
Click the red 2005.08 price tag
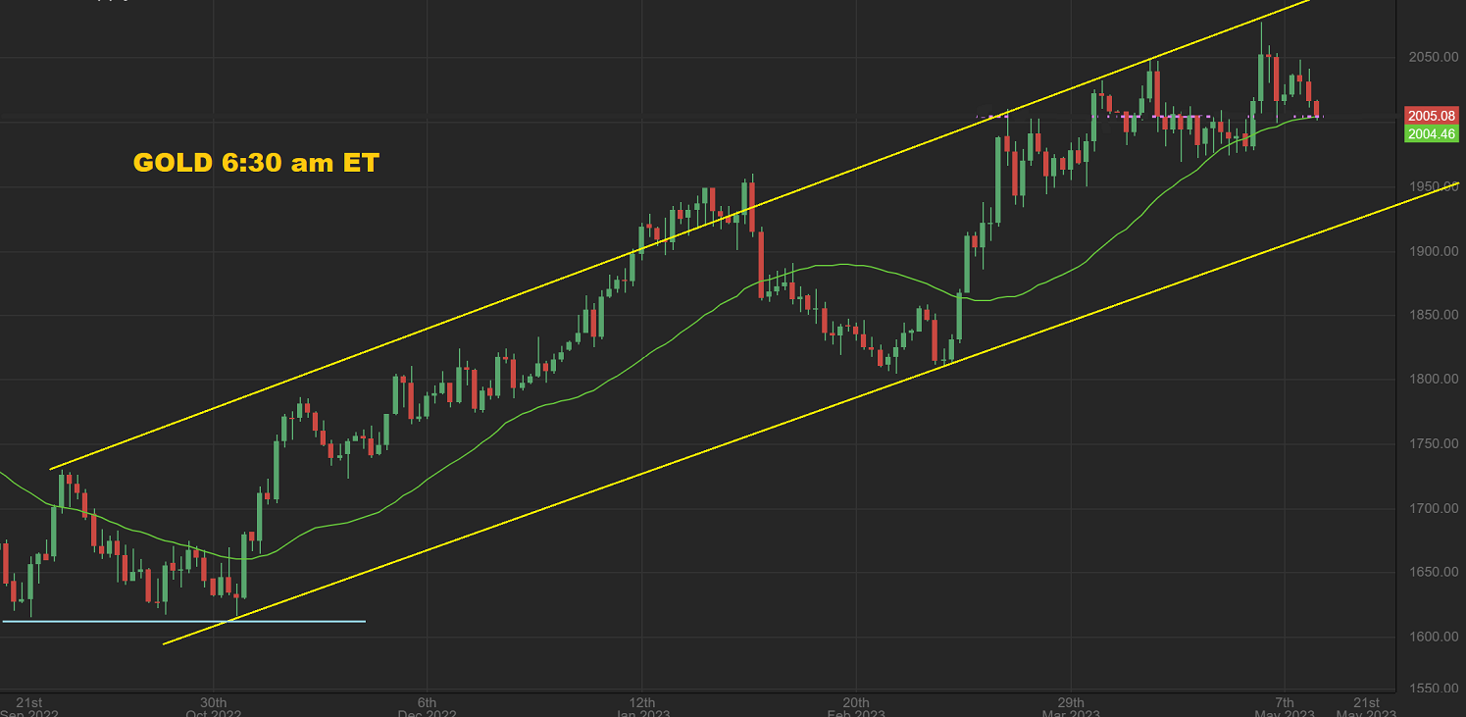click(1433, 116)
